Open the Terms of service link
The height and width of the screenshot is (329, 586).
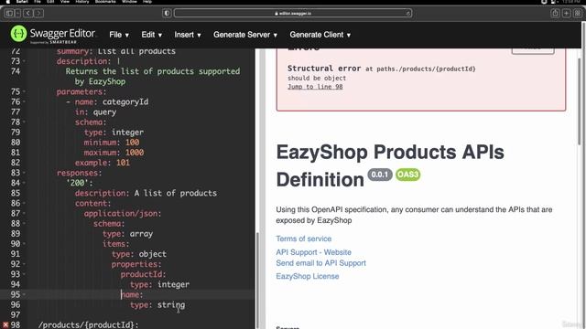point(303,239)
